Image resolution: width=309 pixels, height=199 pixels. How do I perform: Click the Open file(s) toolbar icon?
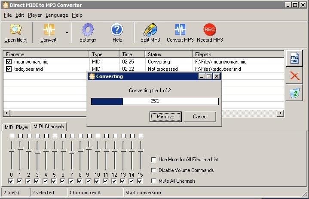point(16,30)
